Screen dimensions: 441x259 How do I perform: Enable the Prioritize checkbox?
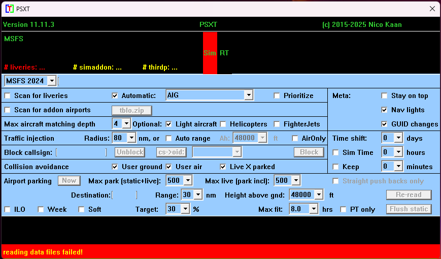(x=277, y=95)
